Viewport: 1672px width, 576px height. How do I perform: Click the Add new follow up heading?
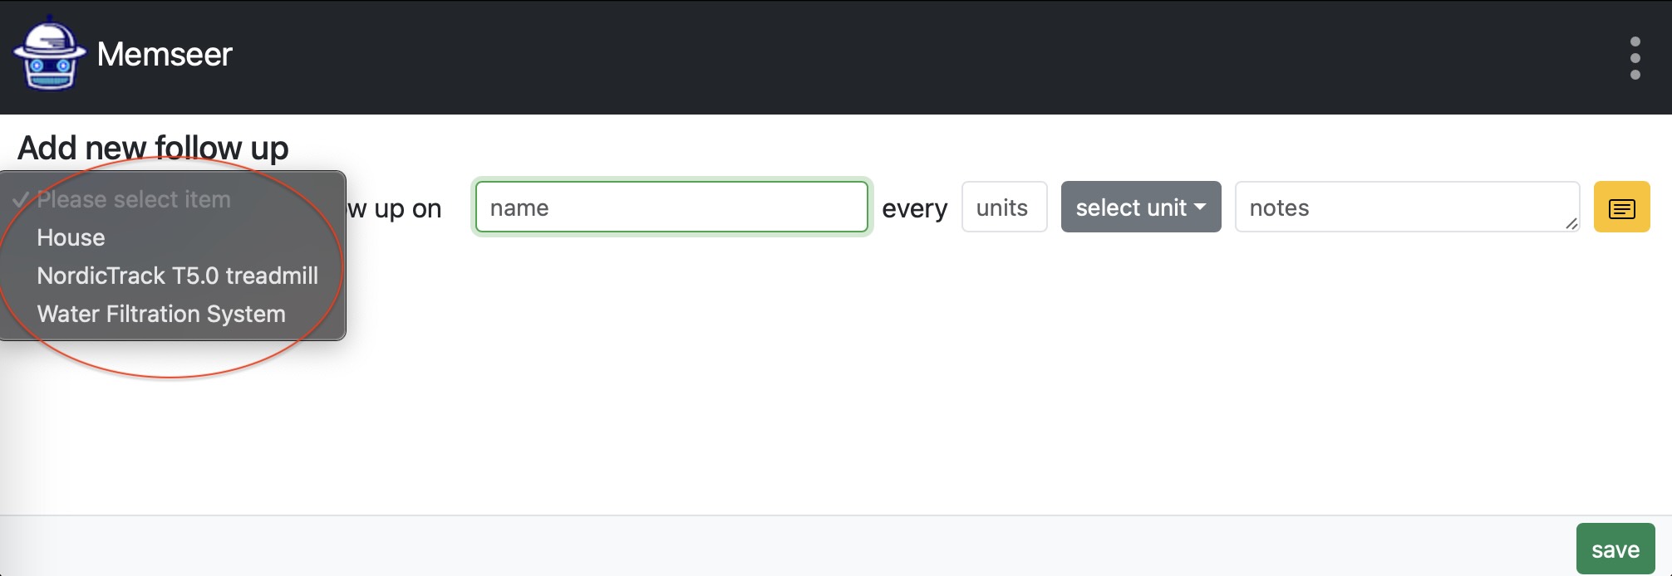click(x=153, y=148)
